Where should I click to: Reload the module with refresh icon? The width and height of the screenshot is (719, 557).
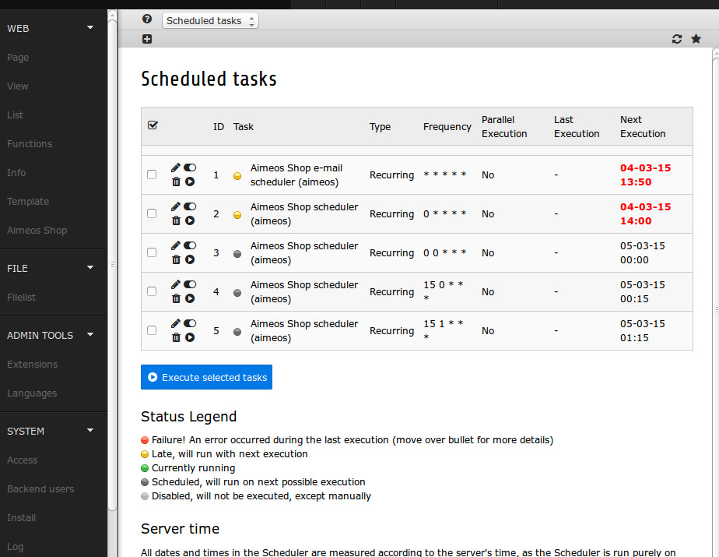[x=677, y=39]
